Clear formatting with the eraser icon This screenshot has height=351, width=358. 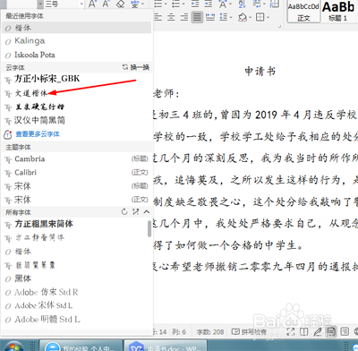[121, 4]
